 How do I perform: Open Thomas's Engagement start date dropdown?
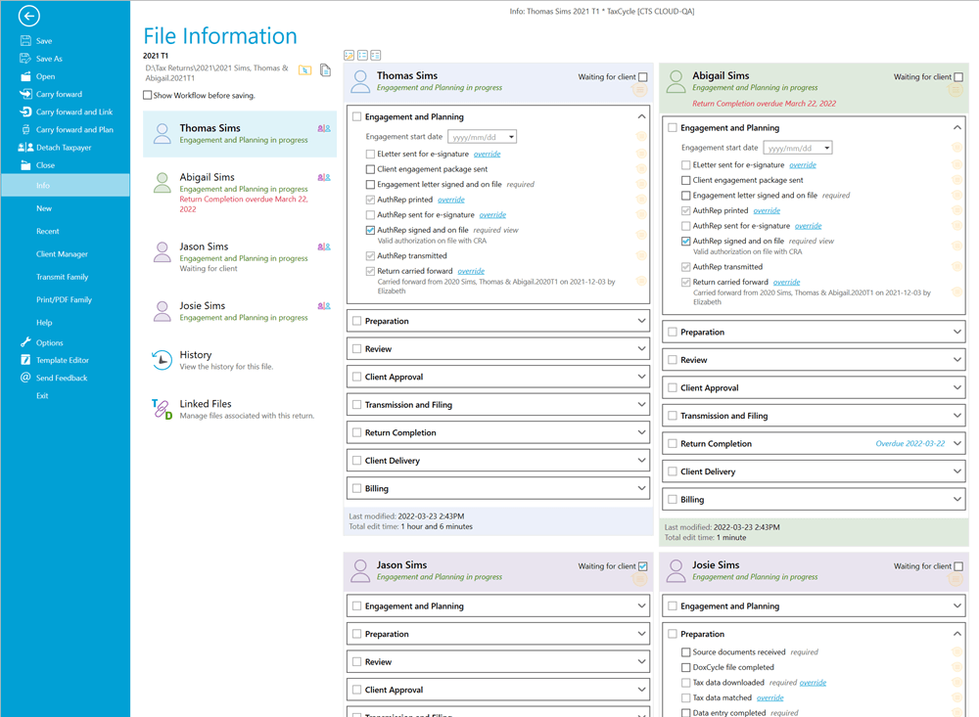pos(511,137)
